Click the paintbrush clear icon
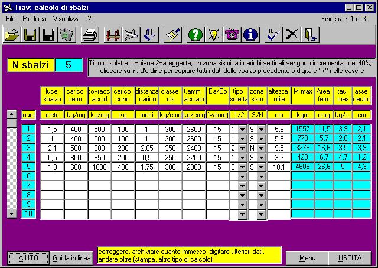This screenshot has height=268, width=378. coord(172,35)
